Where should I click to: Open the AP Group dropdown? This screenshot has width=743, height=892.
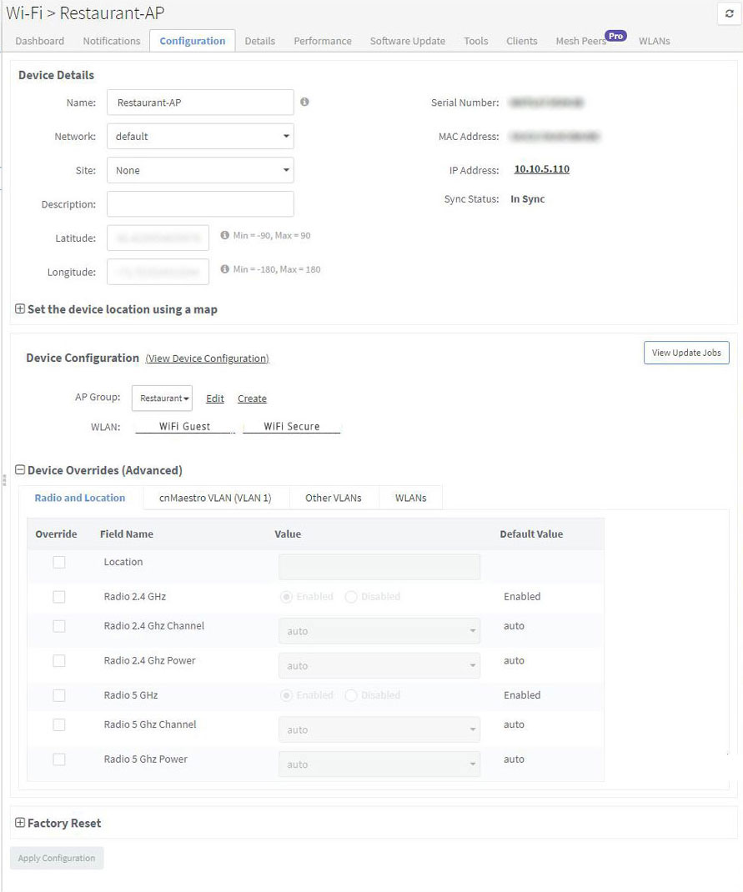pos(162,398)
